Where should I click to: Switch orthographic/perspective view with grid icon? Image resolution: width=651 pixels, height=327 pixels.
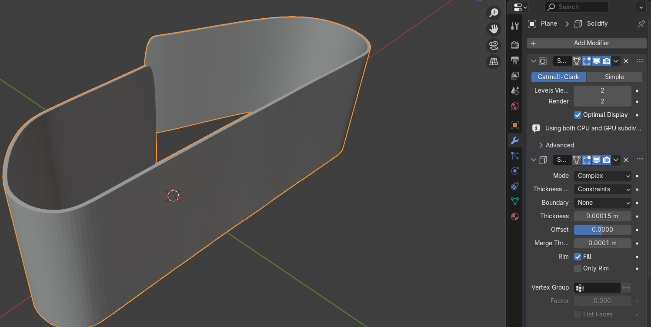point(494,62)
